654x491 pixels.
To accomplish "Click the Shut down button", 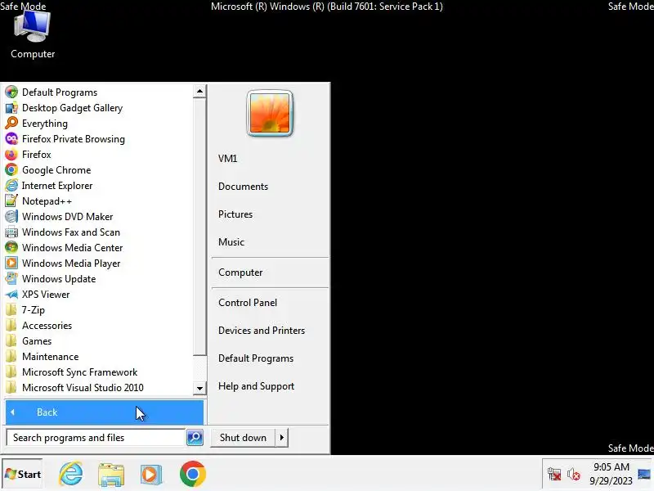I will point(243,438).
